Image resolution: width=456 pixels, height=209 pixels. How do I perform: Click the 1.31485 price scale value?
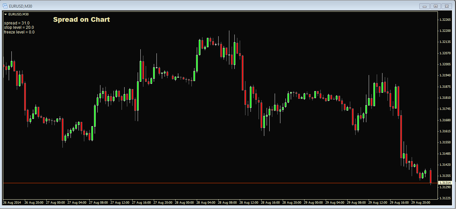pos(445,153)
